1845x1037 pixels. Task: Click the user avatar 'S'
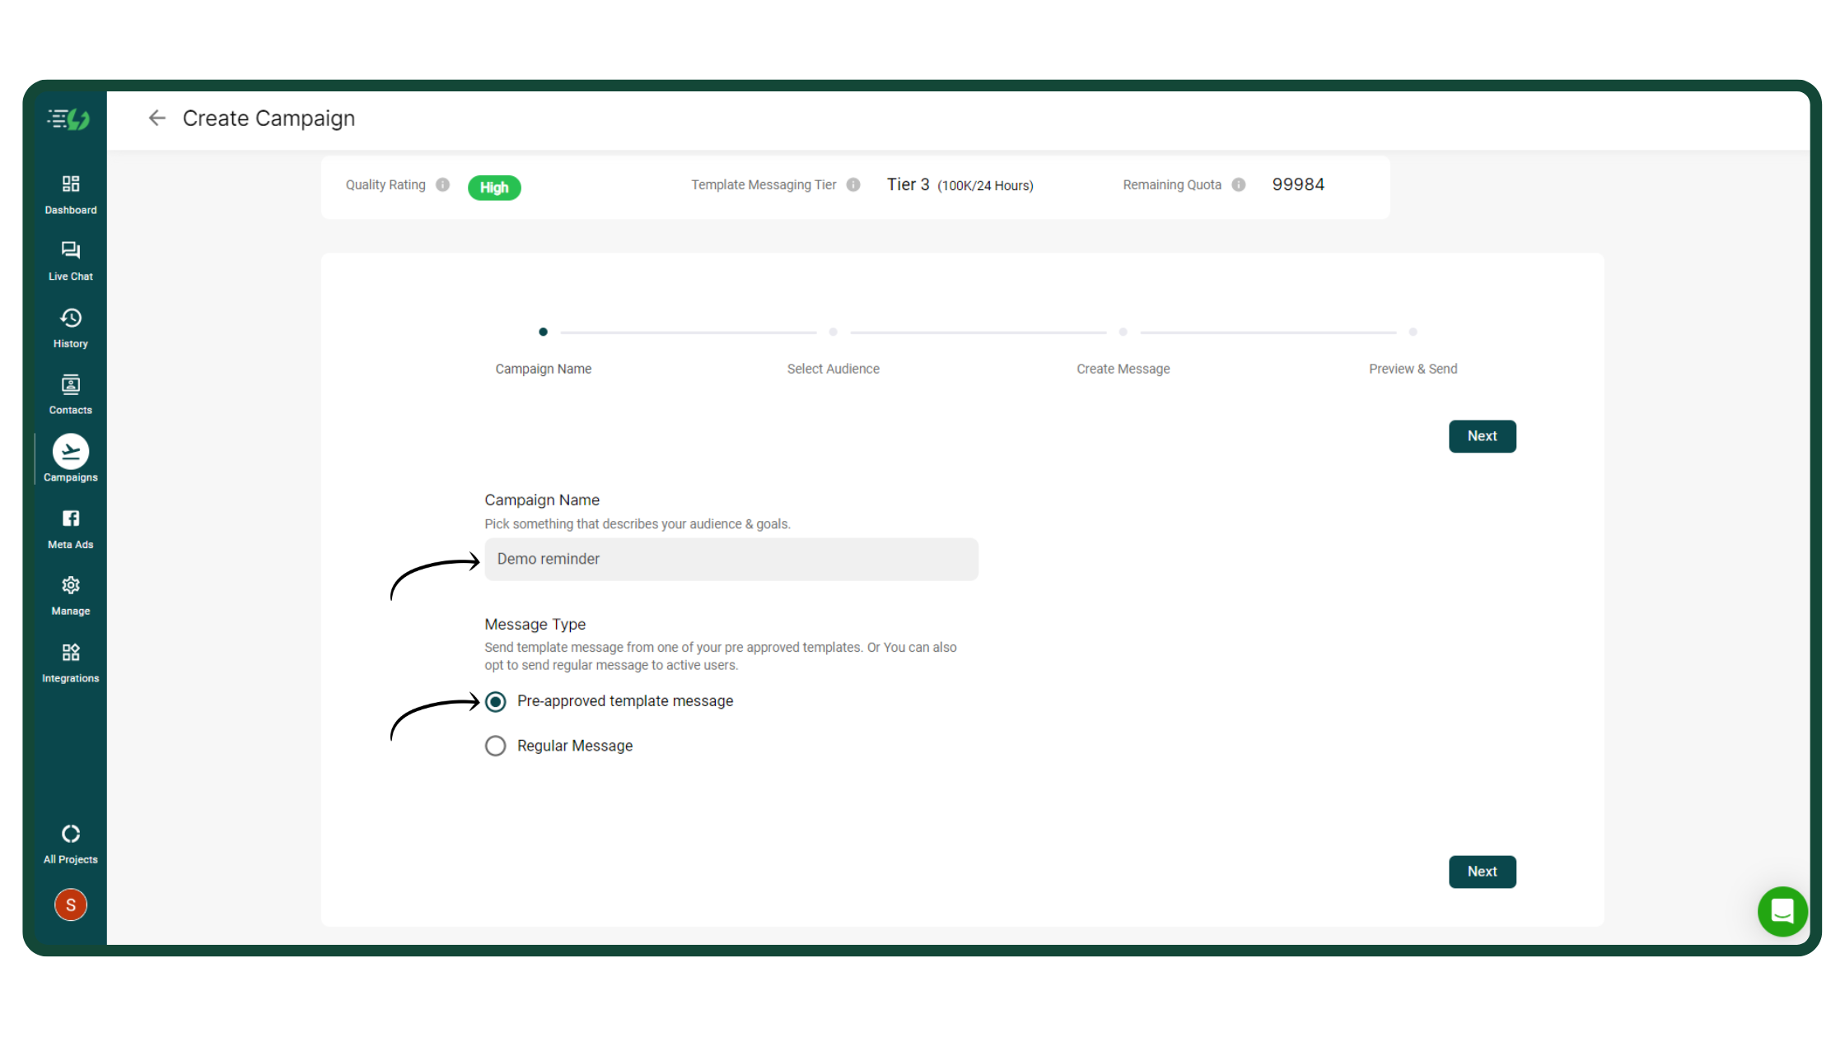(x=71, y=905)
